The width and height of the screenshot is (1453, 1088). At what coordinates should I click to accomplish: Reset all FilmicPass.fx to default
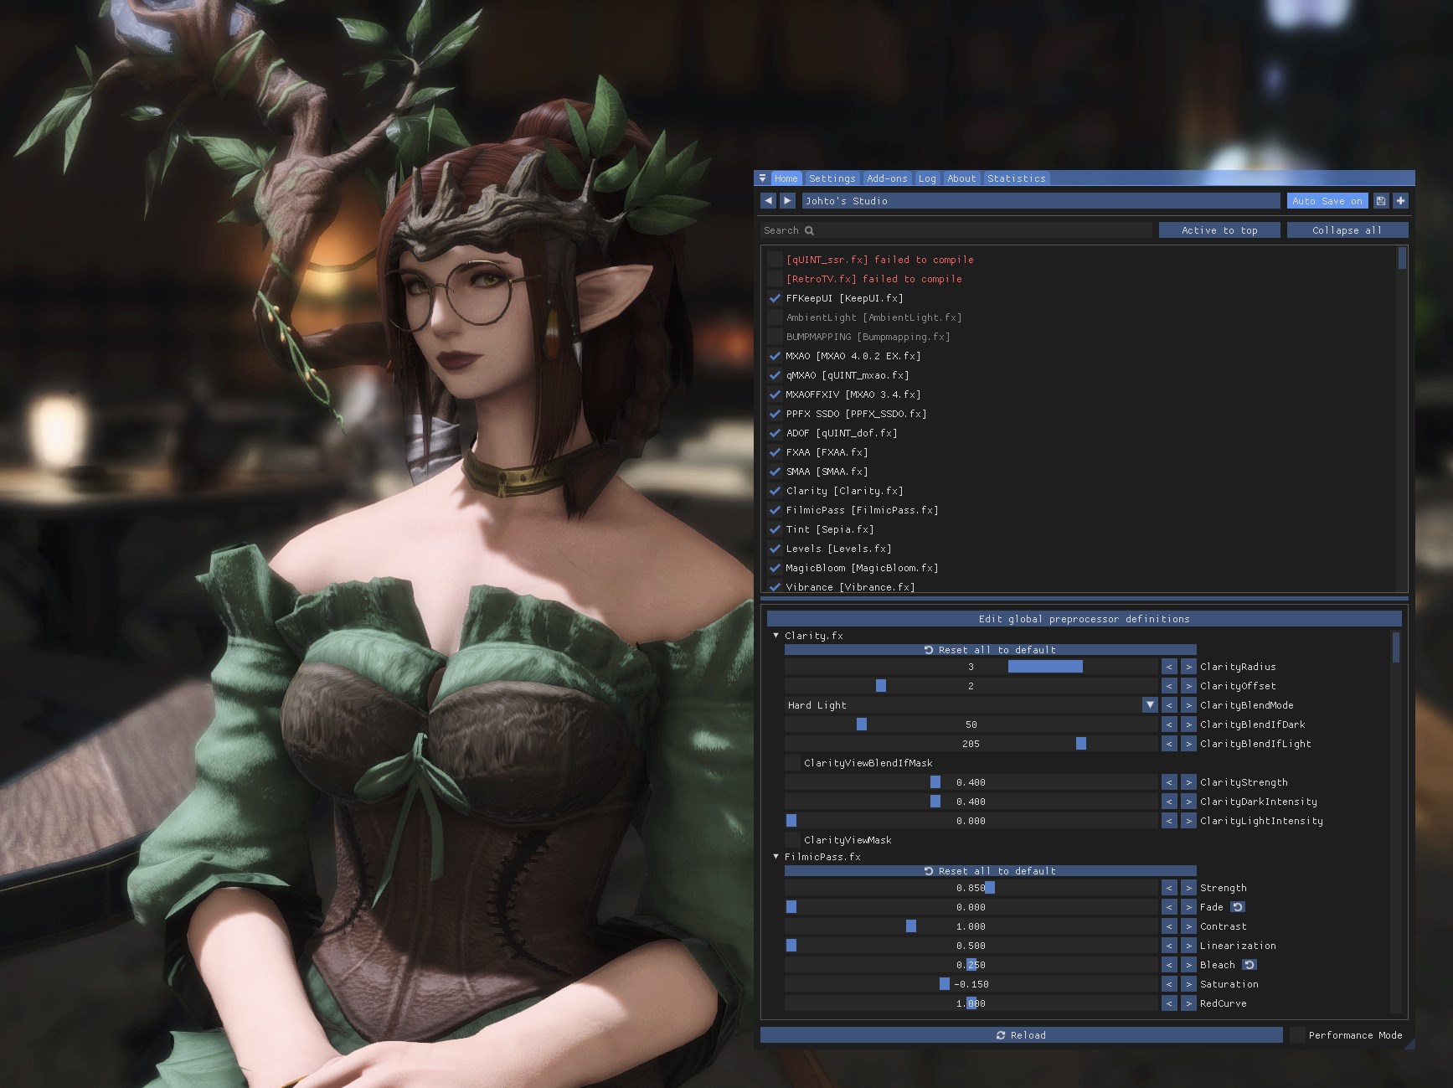coord(990,871)
